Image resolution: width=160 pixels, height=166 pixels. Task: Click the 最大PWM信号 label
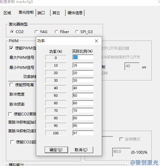[22, 58]
